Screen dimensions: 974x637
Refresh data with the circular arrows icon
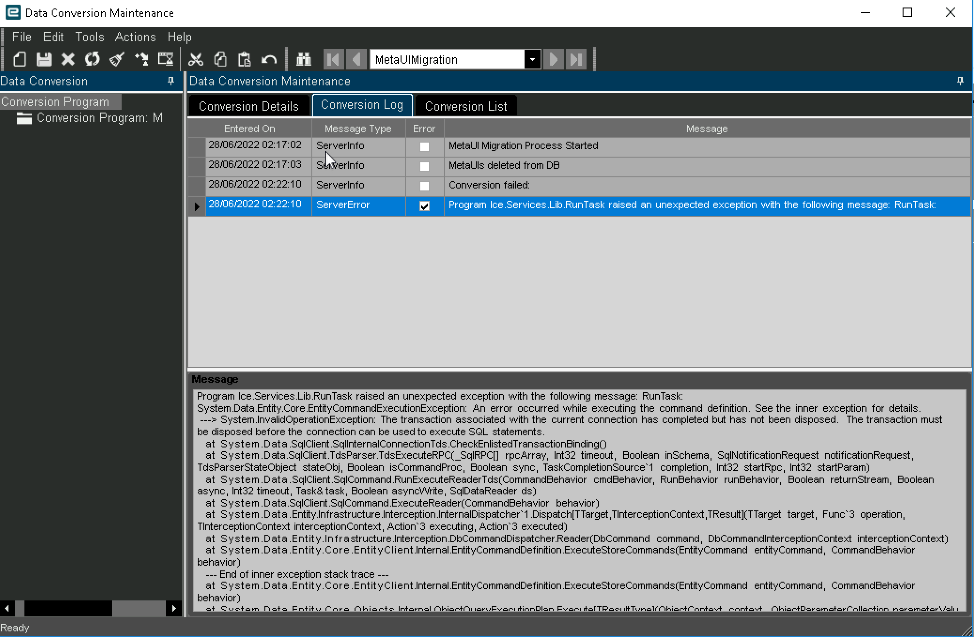[92, 59]
